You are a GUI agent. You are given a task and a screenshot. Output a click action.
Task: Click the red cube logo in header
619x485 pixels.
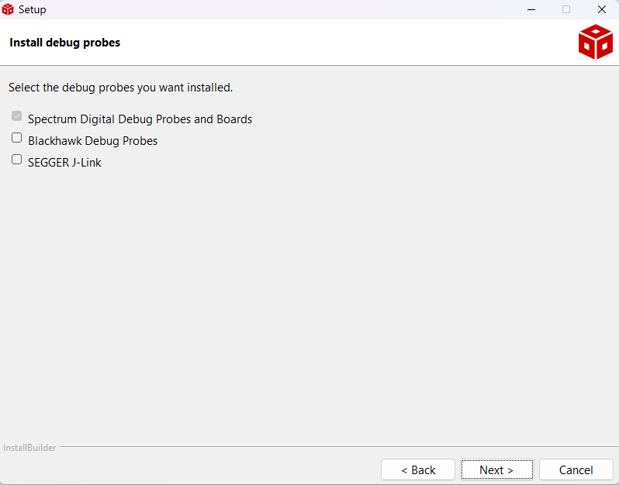pos(595,42)
